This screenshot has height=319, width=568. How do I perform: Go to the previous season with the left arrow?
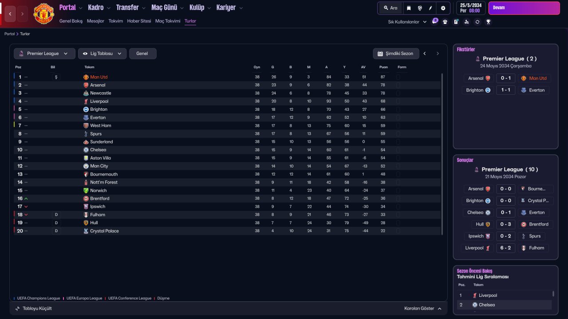click(x=425, y=54)
